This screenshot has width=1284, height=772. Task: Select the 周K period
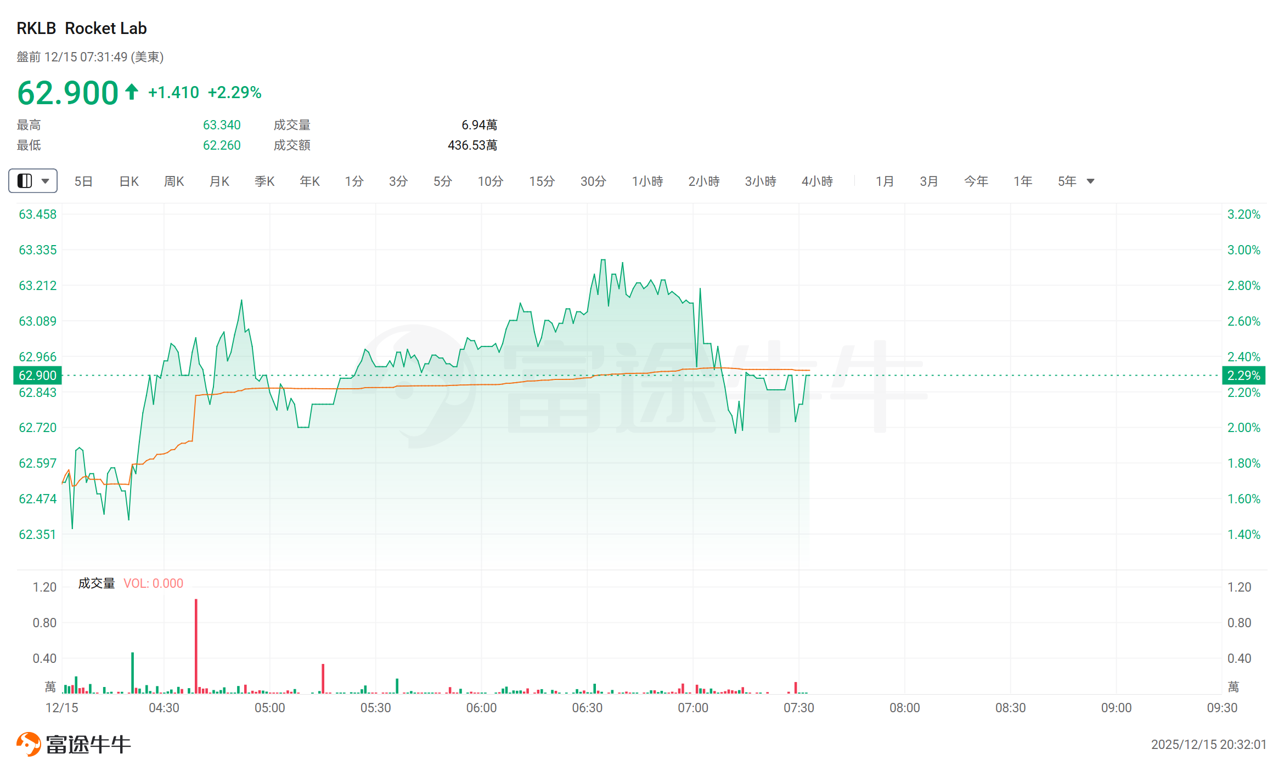pos(174,181)
